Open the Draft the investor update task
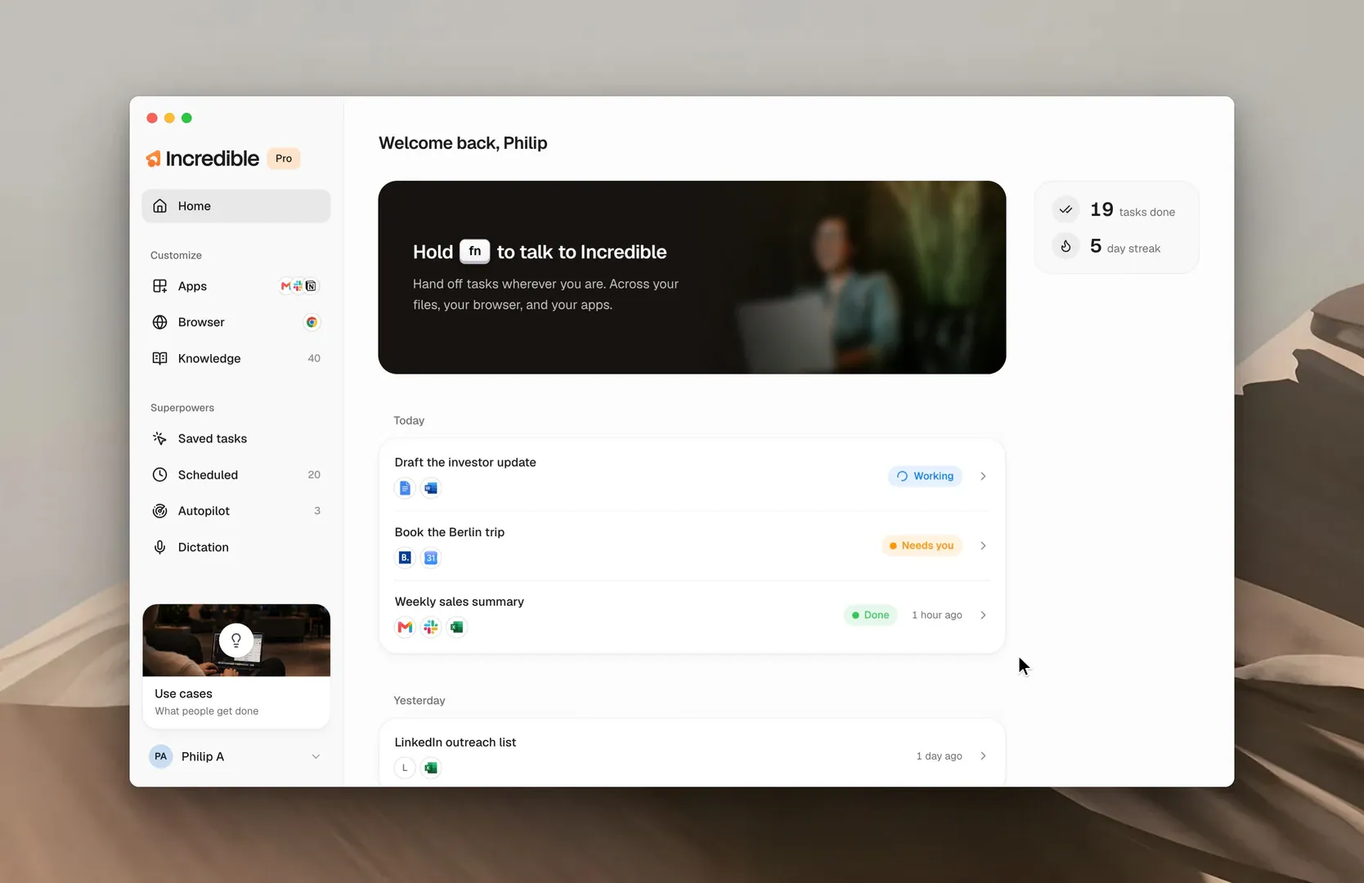This screenshot has height=883, width=1364. tap(692, 476)
